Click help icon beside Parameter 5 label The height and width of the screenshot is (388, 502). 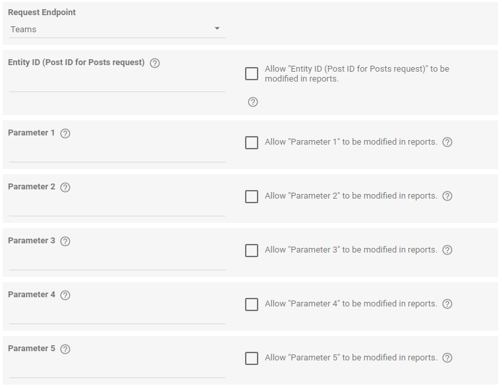click(65, 349)
